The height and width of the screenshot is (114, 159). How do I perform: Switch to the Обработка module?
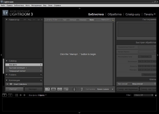tap(114, 14)
